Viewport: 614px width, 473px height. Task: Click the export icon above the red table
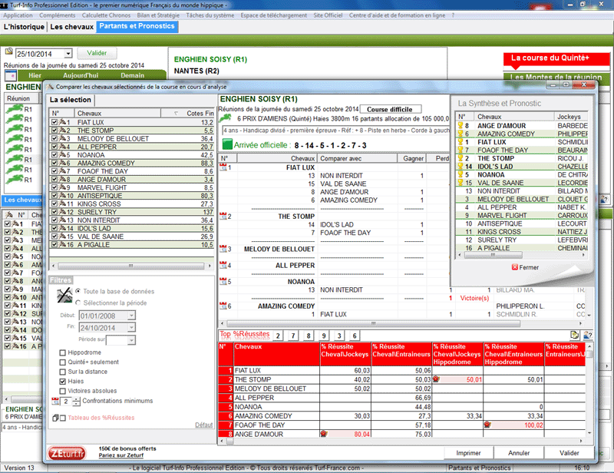pos(574,335)
